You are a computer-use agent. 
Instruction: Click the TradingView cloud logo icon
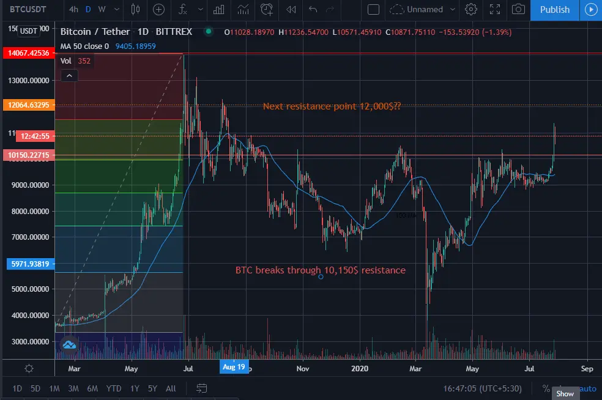point(70,345)
